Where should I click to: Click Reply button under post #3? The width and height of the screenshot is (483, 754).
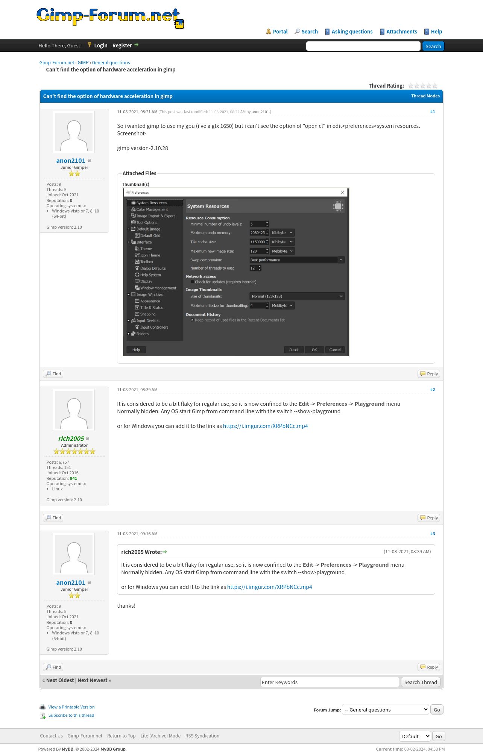pos(429,667)
